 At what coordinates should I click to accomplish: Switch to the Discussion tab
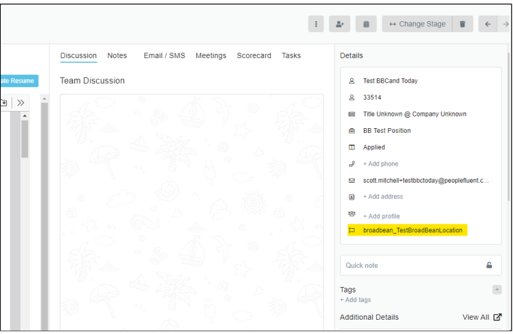pos(78,56)
